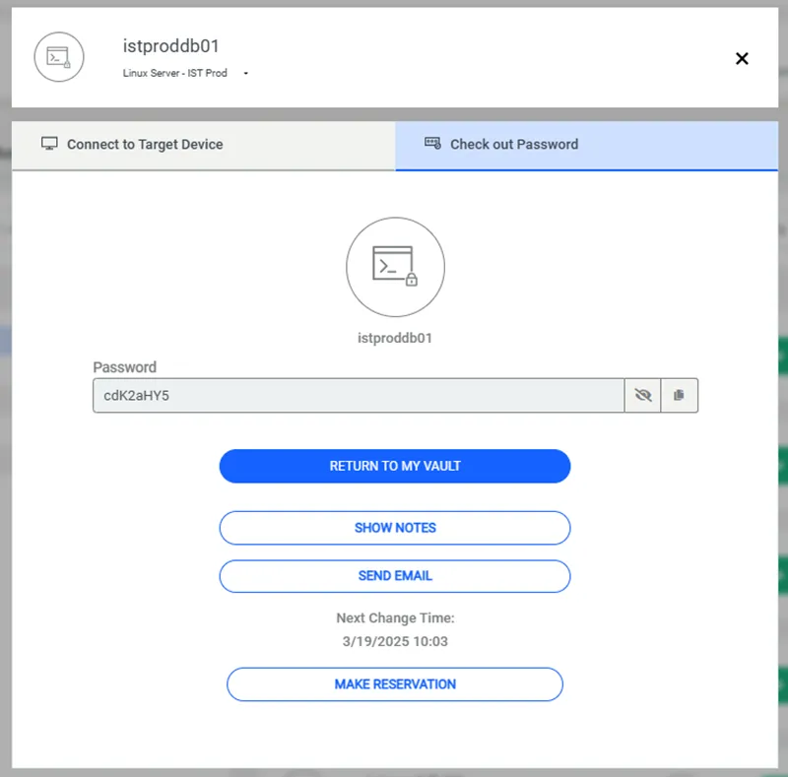Select the Check out Password tab
The image size is (788, 777).
click(x=586, y=145)
